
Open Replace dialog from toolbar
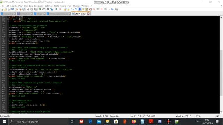tap(52, 9)
